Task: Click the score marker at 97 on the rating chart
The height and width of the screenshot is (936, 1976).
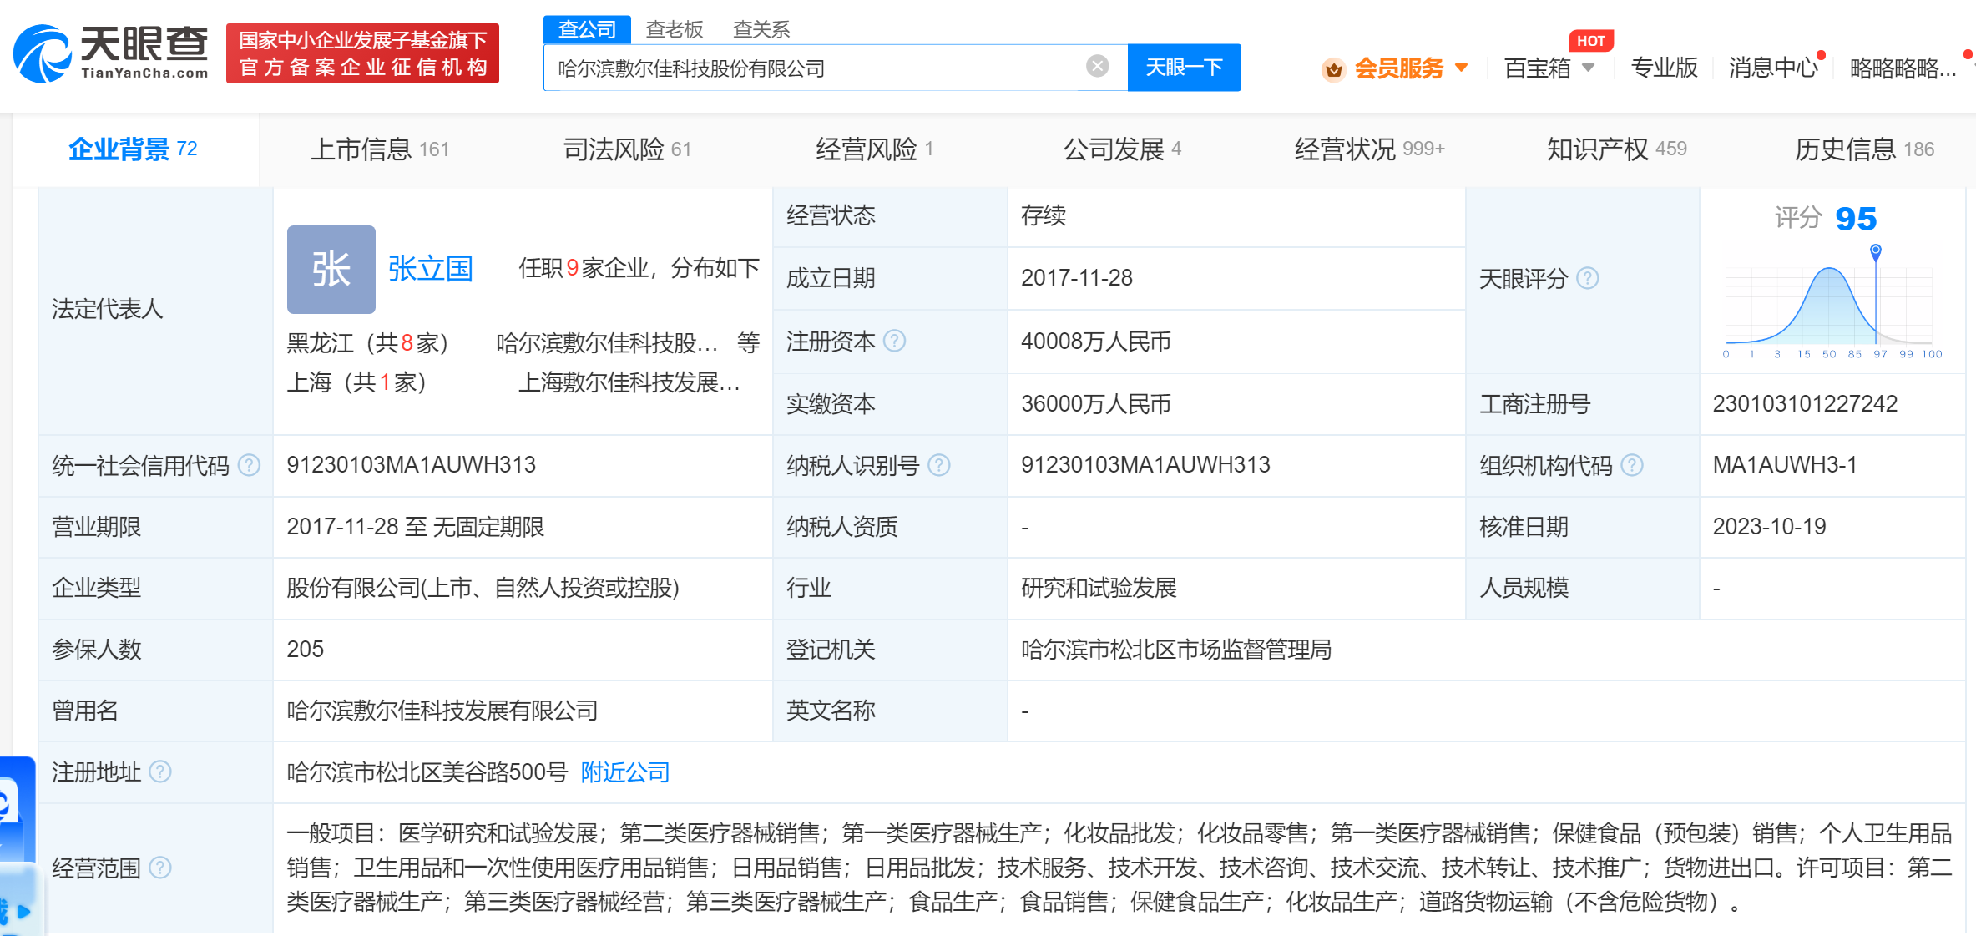Action: [x=1876, y=250]
